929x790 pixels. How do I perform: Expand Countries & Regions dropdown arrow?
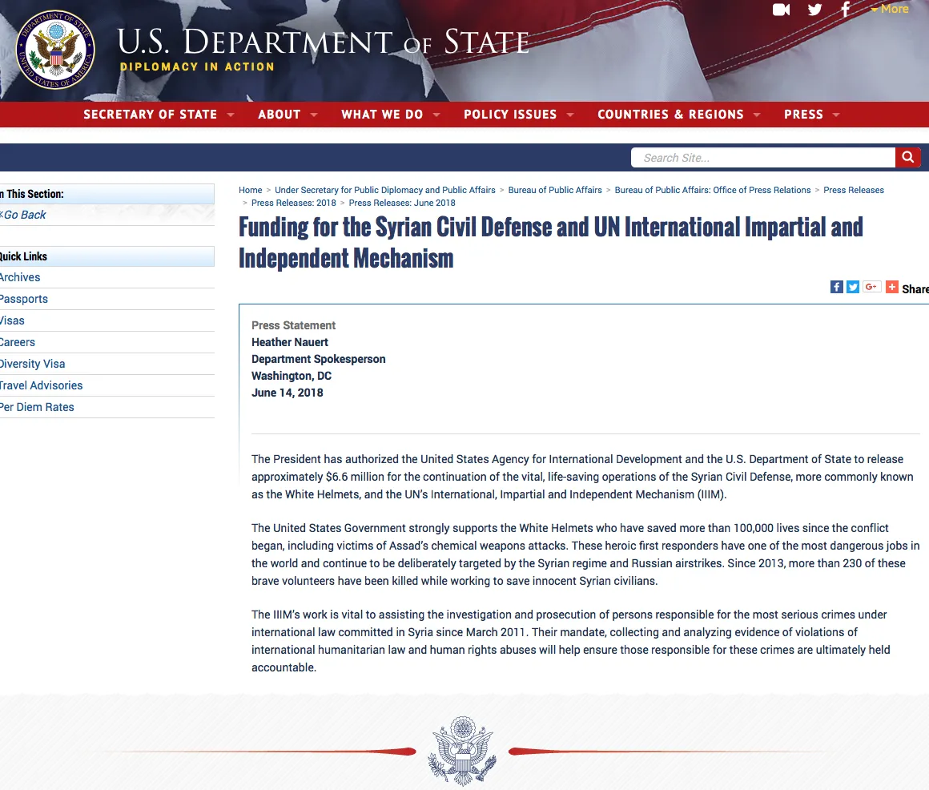click(757, 115)
